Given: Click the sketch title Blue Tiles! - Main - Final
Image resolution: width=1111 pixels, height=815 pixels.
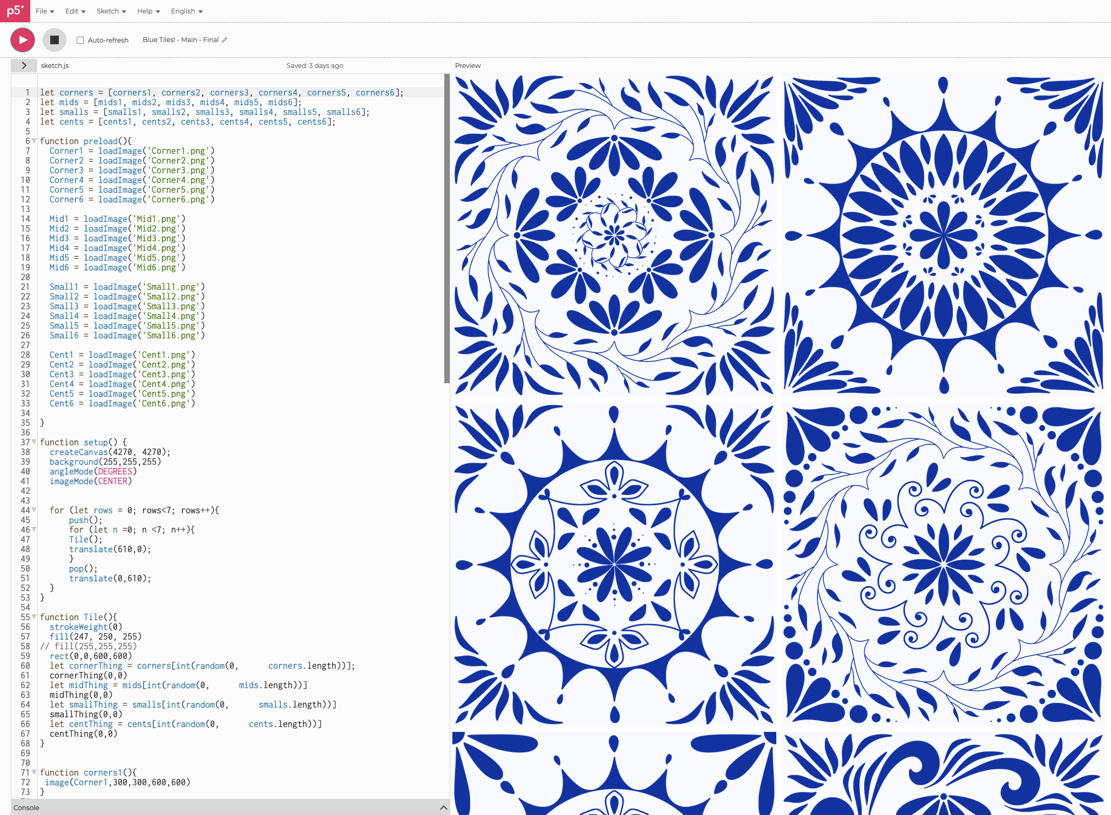Looking at the screenshot, I should click(x=180, y=39).
